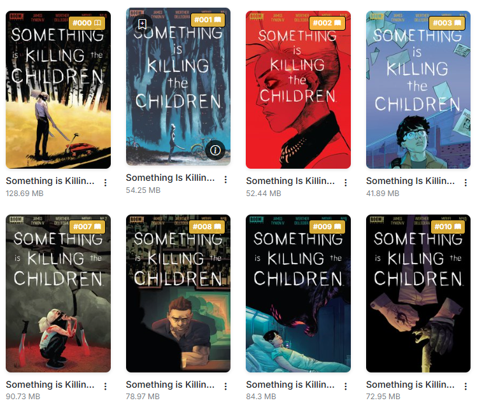Open the three-dot menu for the 84.3 MB comic

pyautogui.click(x=346, y=386)
